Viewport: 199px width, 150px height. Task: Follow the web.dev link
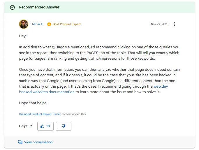tap(161, 86)
